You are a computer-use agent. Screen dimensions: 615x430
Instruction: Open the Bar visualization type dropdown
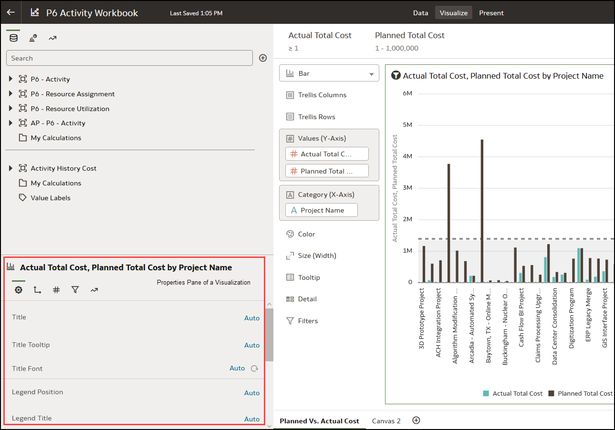click(329, 73)
